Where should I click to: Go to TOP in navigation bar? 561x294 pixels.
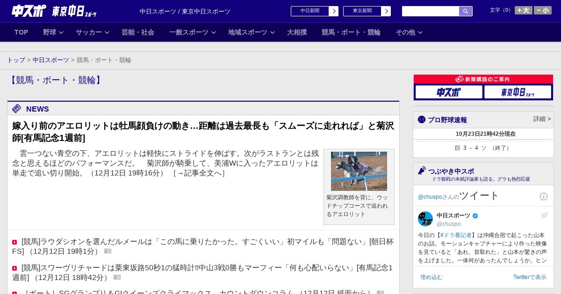click(22, 32)
